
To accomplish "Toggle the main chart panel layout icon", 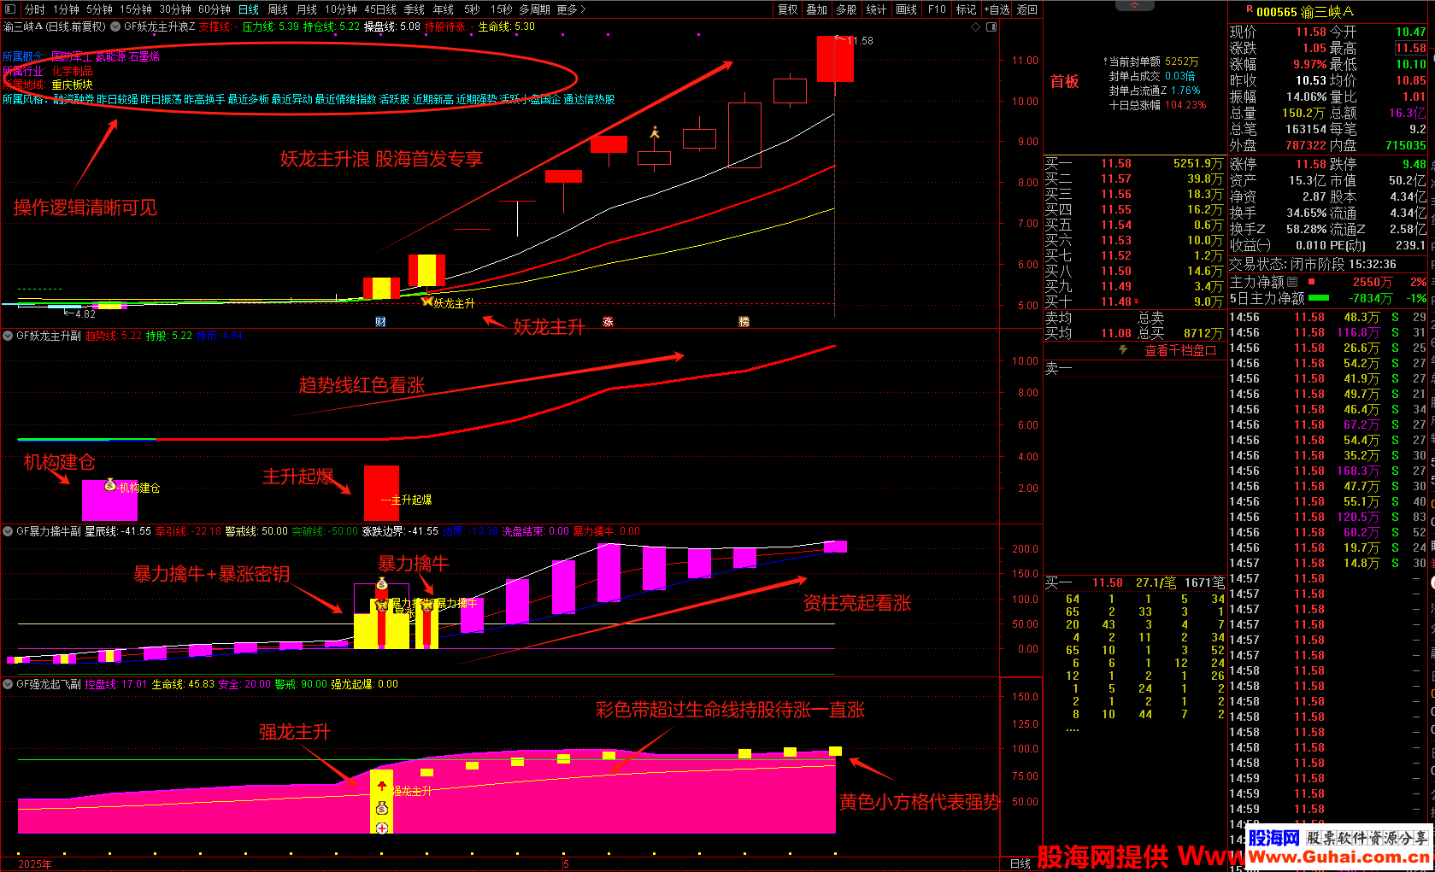I will 991,26.
